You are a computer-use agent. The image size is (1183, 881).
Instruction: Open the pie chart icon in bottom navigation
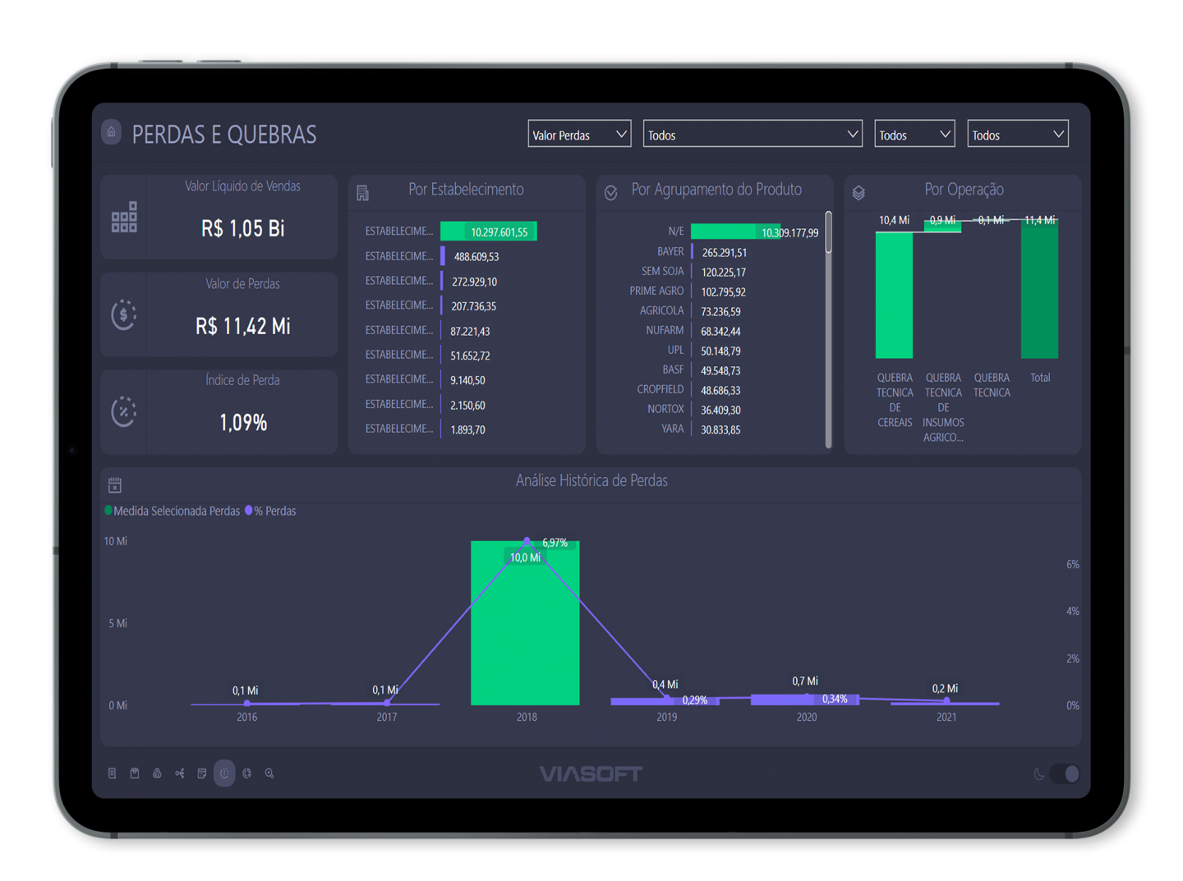246,773
